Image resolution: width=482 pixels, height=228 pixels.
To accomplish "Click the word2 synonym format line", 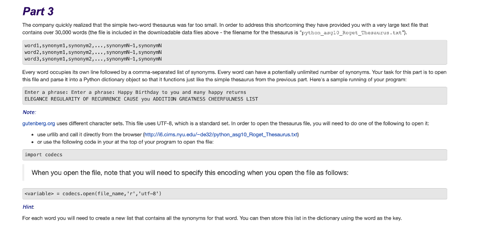I will tap(93, 53).
